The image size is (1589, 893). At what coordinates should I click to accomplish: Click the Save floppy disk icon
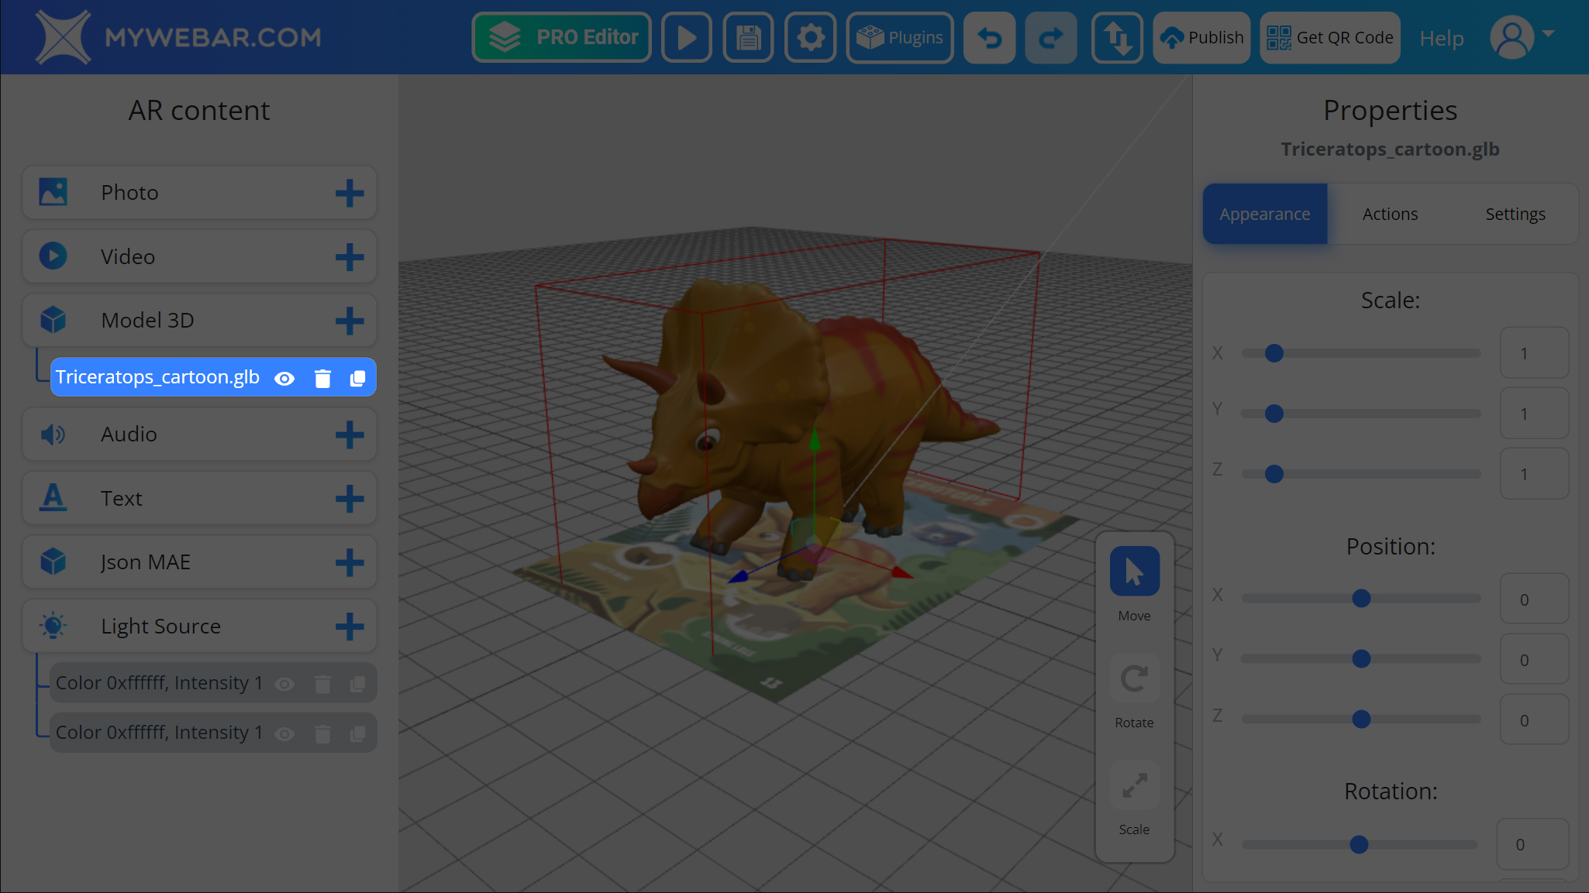tap(748, 37)
